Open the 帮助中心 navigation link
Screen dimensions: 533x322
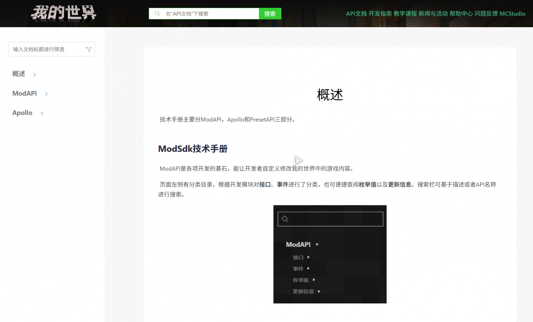click(461, 13)
